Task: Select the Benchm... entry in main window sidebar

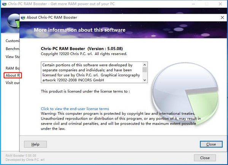Action: coord(13,49)
